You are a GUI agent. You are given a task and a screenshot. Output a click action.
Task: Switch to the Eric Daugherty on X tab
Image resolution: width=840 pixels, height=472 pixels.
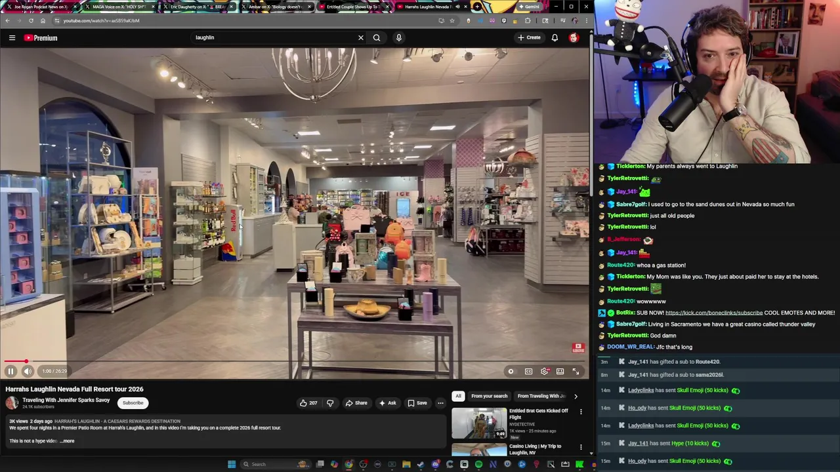coord(197,7)
